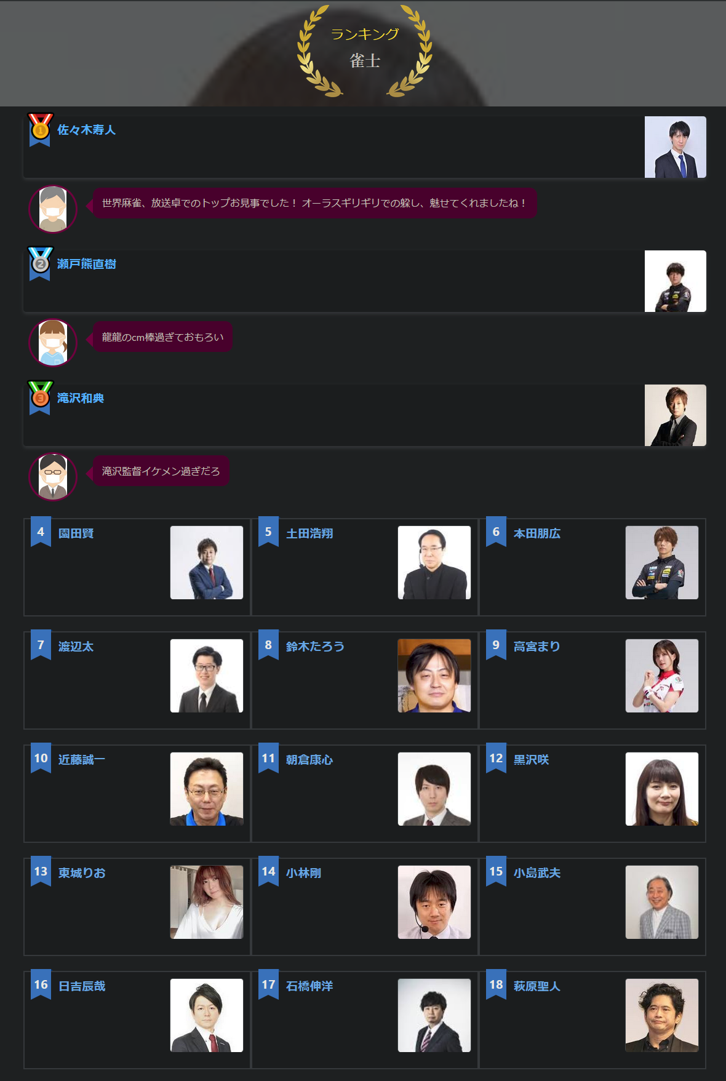Select the 園田賢 name link
This screenshot has width=726, height=1081.
(x=76, y=533)
